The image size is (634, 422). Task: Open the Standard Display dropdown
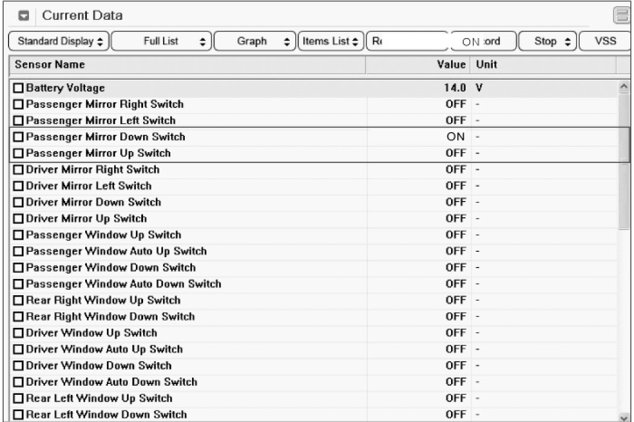click(x=60, y=42)
